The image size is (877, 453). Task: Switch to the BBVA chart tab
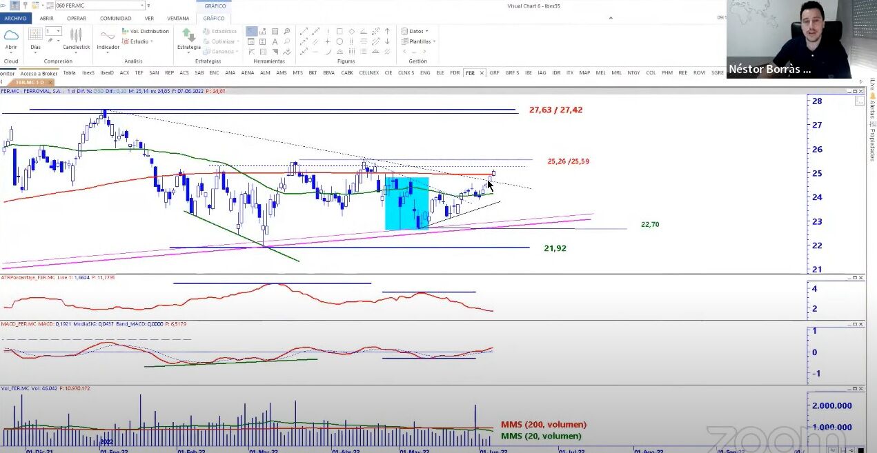point(328,72)
